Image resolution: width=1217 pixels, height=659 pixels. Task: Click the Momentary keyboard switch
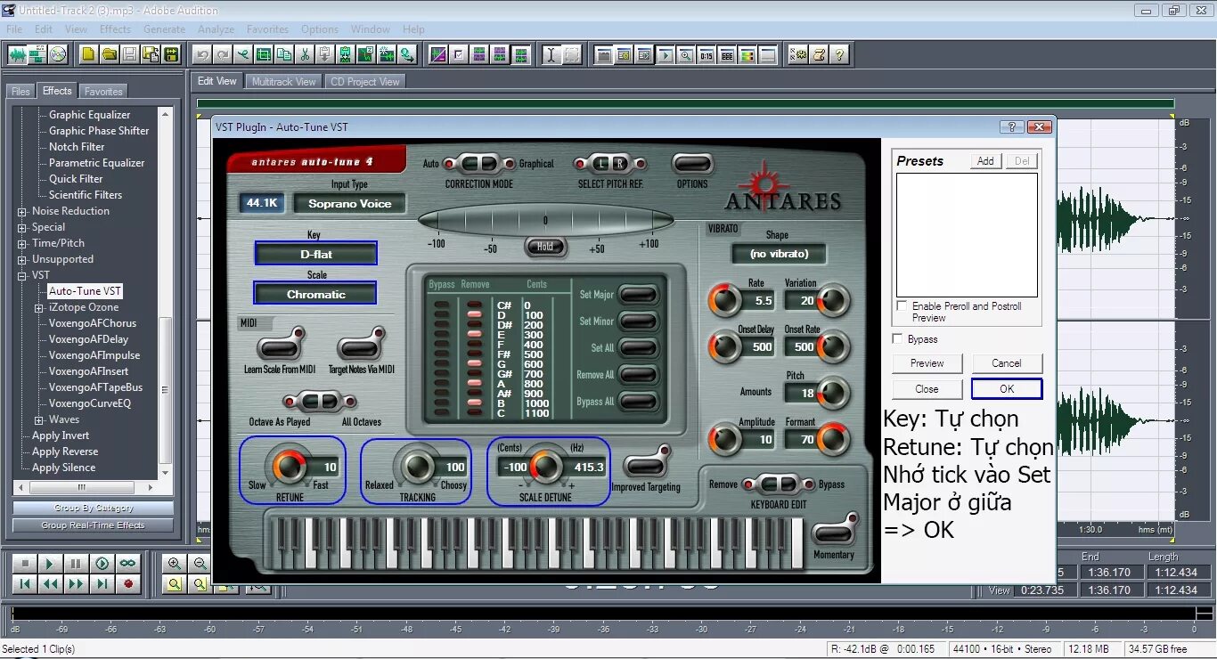pyautogui.click(x=832, y=532)
